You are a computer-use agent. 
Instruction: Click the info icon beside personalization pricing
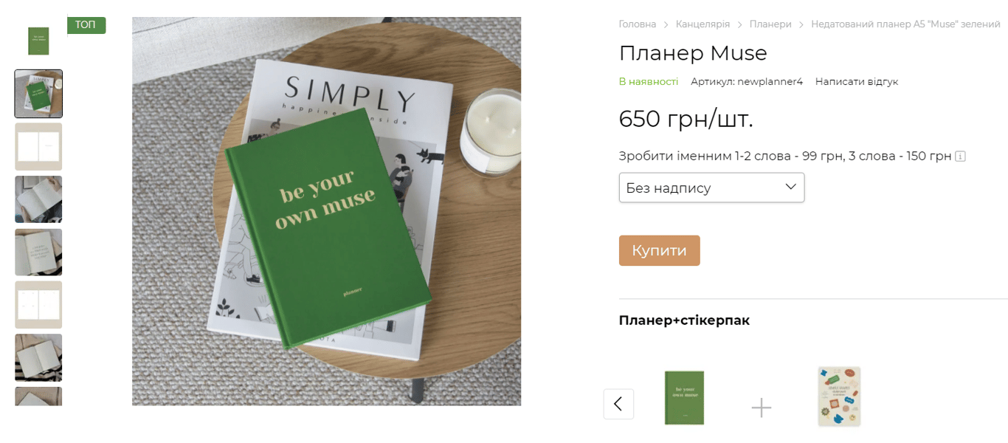tap(960, 156)
